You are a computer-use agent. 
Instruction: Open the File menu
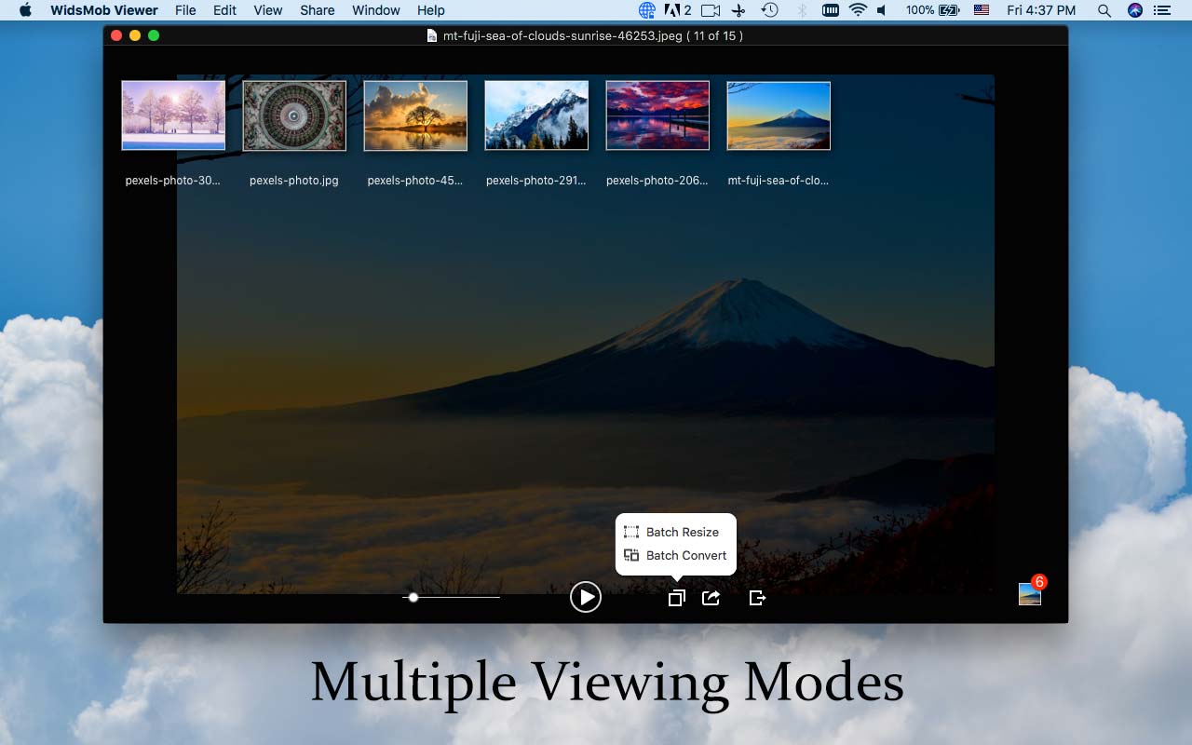tap(185, 10)
